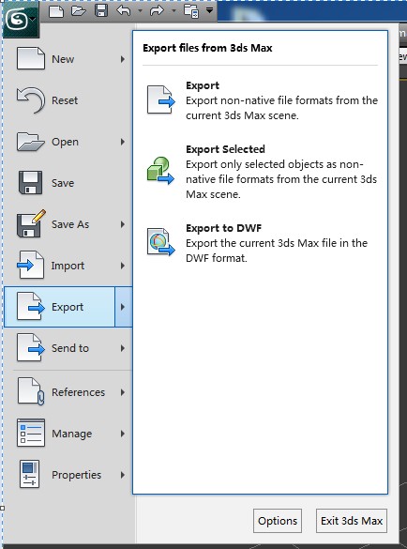Click the Export Selected objects icon
Viewport: 407px width, 549px height.
coord(160,171)
